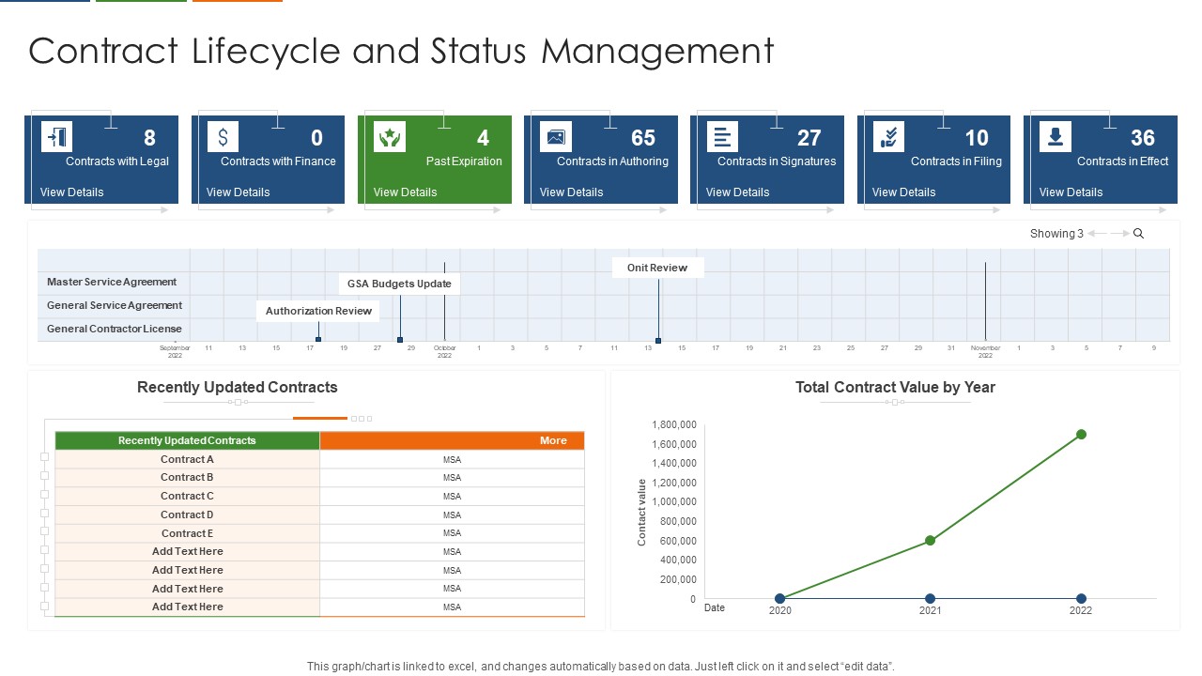The width and height of the screenshot is (1202, 676).
Task: Click the count 65 on Authoring card
Action: 643,138
